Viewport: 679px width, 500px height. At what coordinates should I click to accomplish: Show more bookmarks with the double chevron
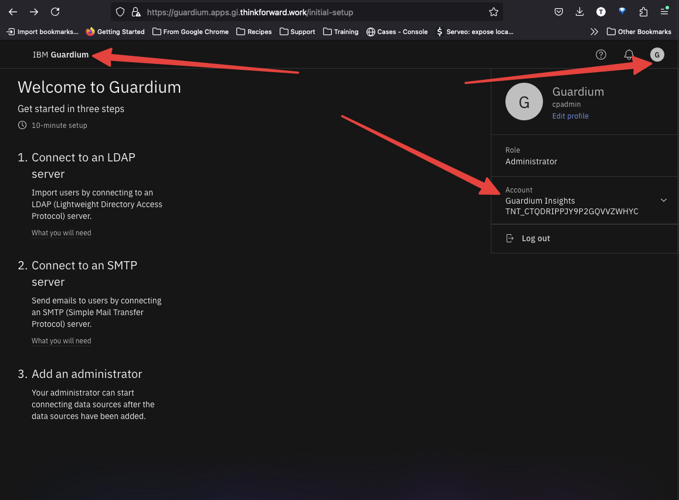pyautogui.click(x=594, y=32)
